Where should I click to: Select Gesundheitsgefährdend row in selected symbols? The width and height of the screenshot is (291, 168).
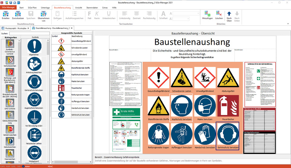point(72,41)
